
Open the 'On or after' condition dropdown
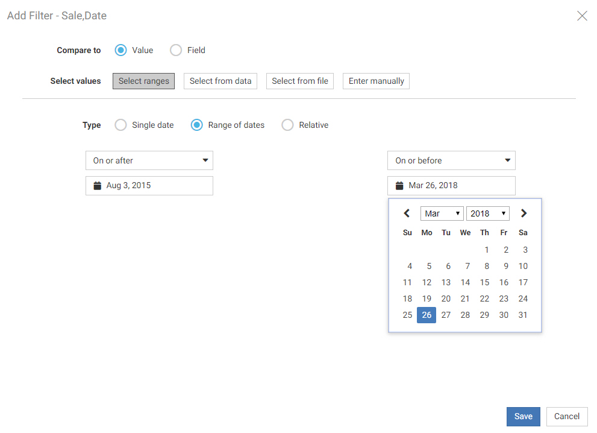coord(149,160)
